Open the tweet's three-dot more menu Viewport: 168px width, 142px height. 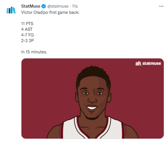coord(161,6)
